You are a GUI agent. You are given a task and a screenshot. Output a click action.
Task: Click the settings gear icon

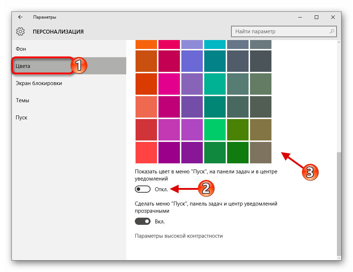[20, 31]
